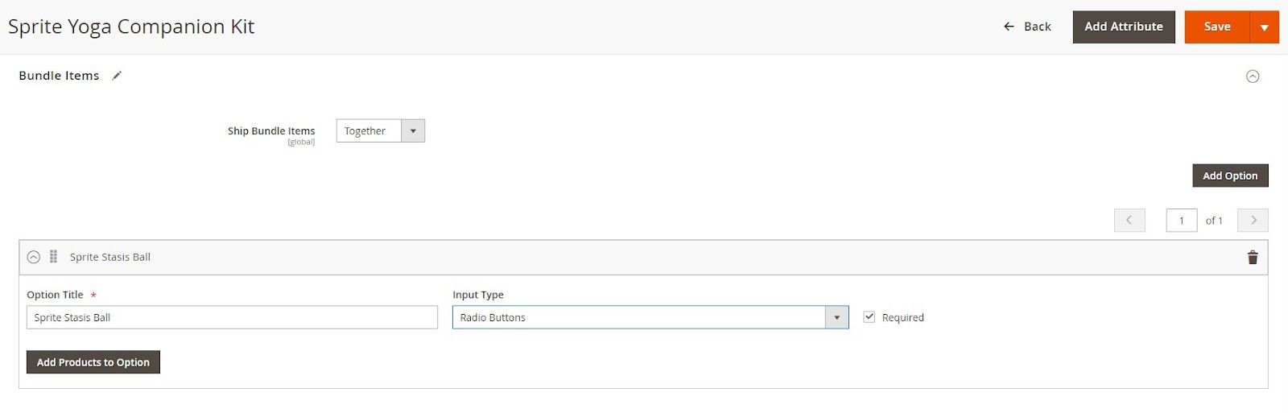Open the Ship Bundle Items dropdown
The image size is (1288, 413).
point(380,130)
